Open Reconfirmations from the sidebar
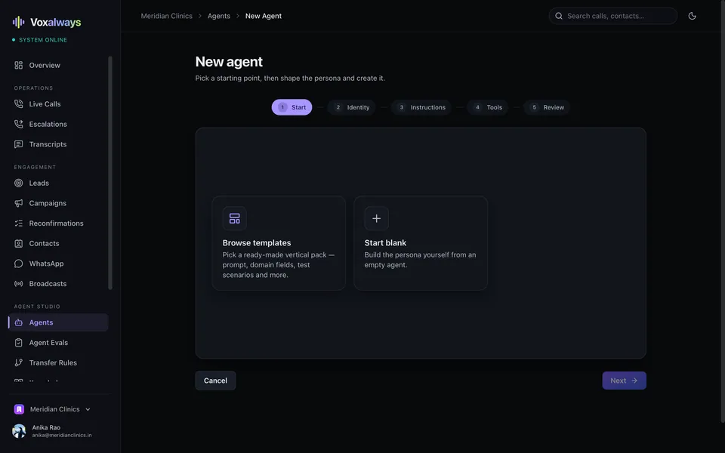 pyautogui.click(x=57, y=223)
